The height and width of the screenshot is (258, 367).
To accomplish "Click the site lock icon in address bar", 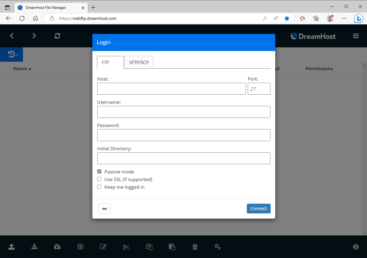I will click(52, 18).
